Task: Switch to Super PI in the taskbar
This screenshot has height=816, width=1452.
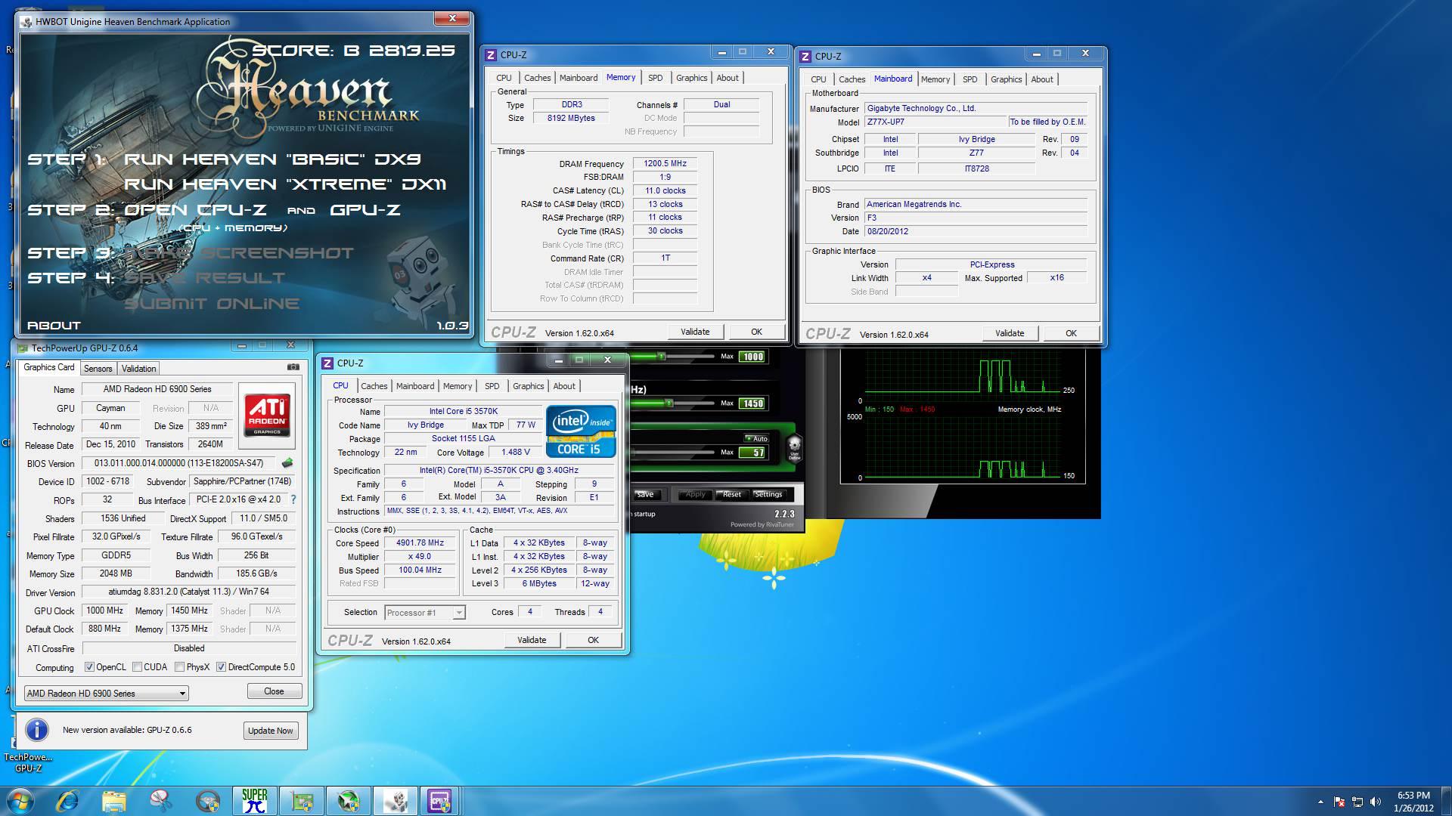Action: (255, 801)
